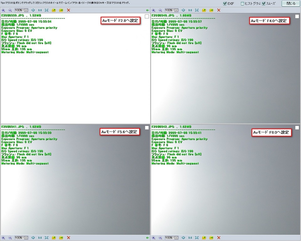This screenshot has width=301, height=241.
Task: Tick the selection checkbox on K20B0339.JPG
Action: click(147, 17)
